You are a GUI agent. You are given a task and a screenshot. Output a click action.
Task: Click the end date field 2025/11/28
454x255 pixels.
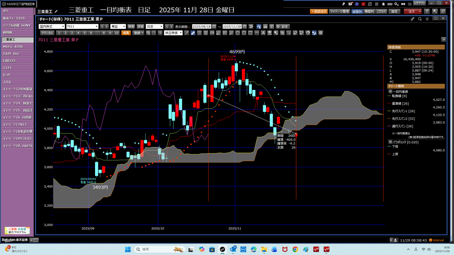click(x=232, y=27)
